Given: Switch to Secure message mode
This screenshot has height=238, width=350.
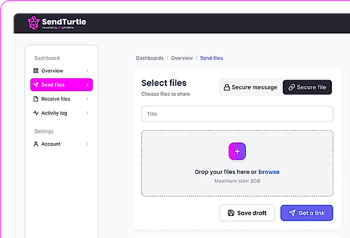Looking at the screenshot, I should (x=250, y=87).
